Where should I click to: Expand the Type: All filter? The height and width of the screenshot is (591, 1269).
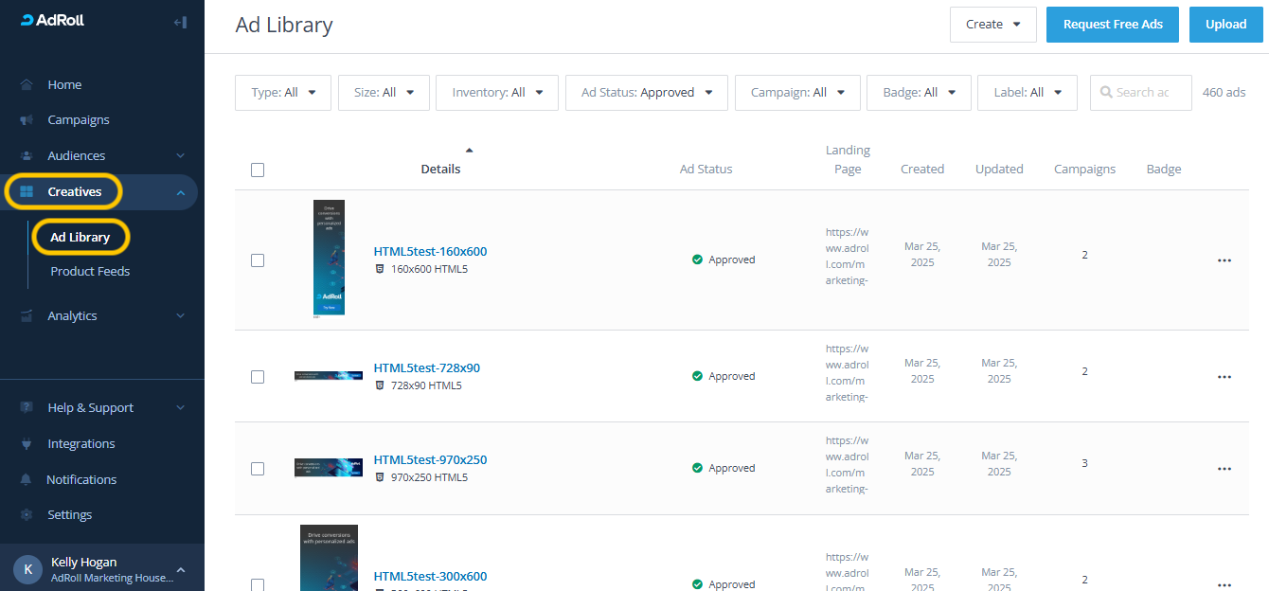[x=282, y=93]
